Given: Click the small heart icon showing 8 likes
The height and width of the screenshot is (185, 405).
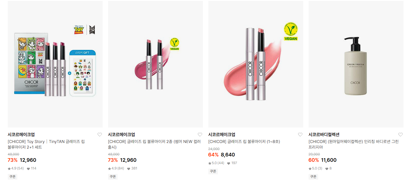Looking at the screenshot, I should coord(327,169).
